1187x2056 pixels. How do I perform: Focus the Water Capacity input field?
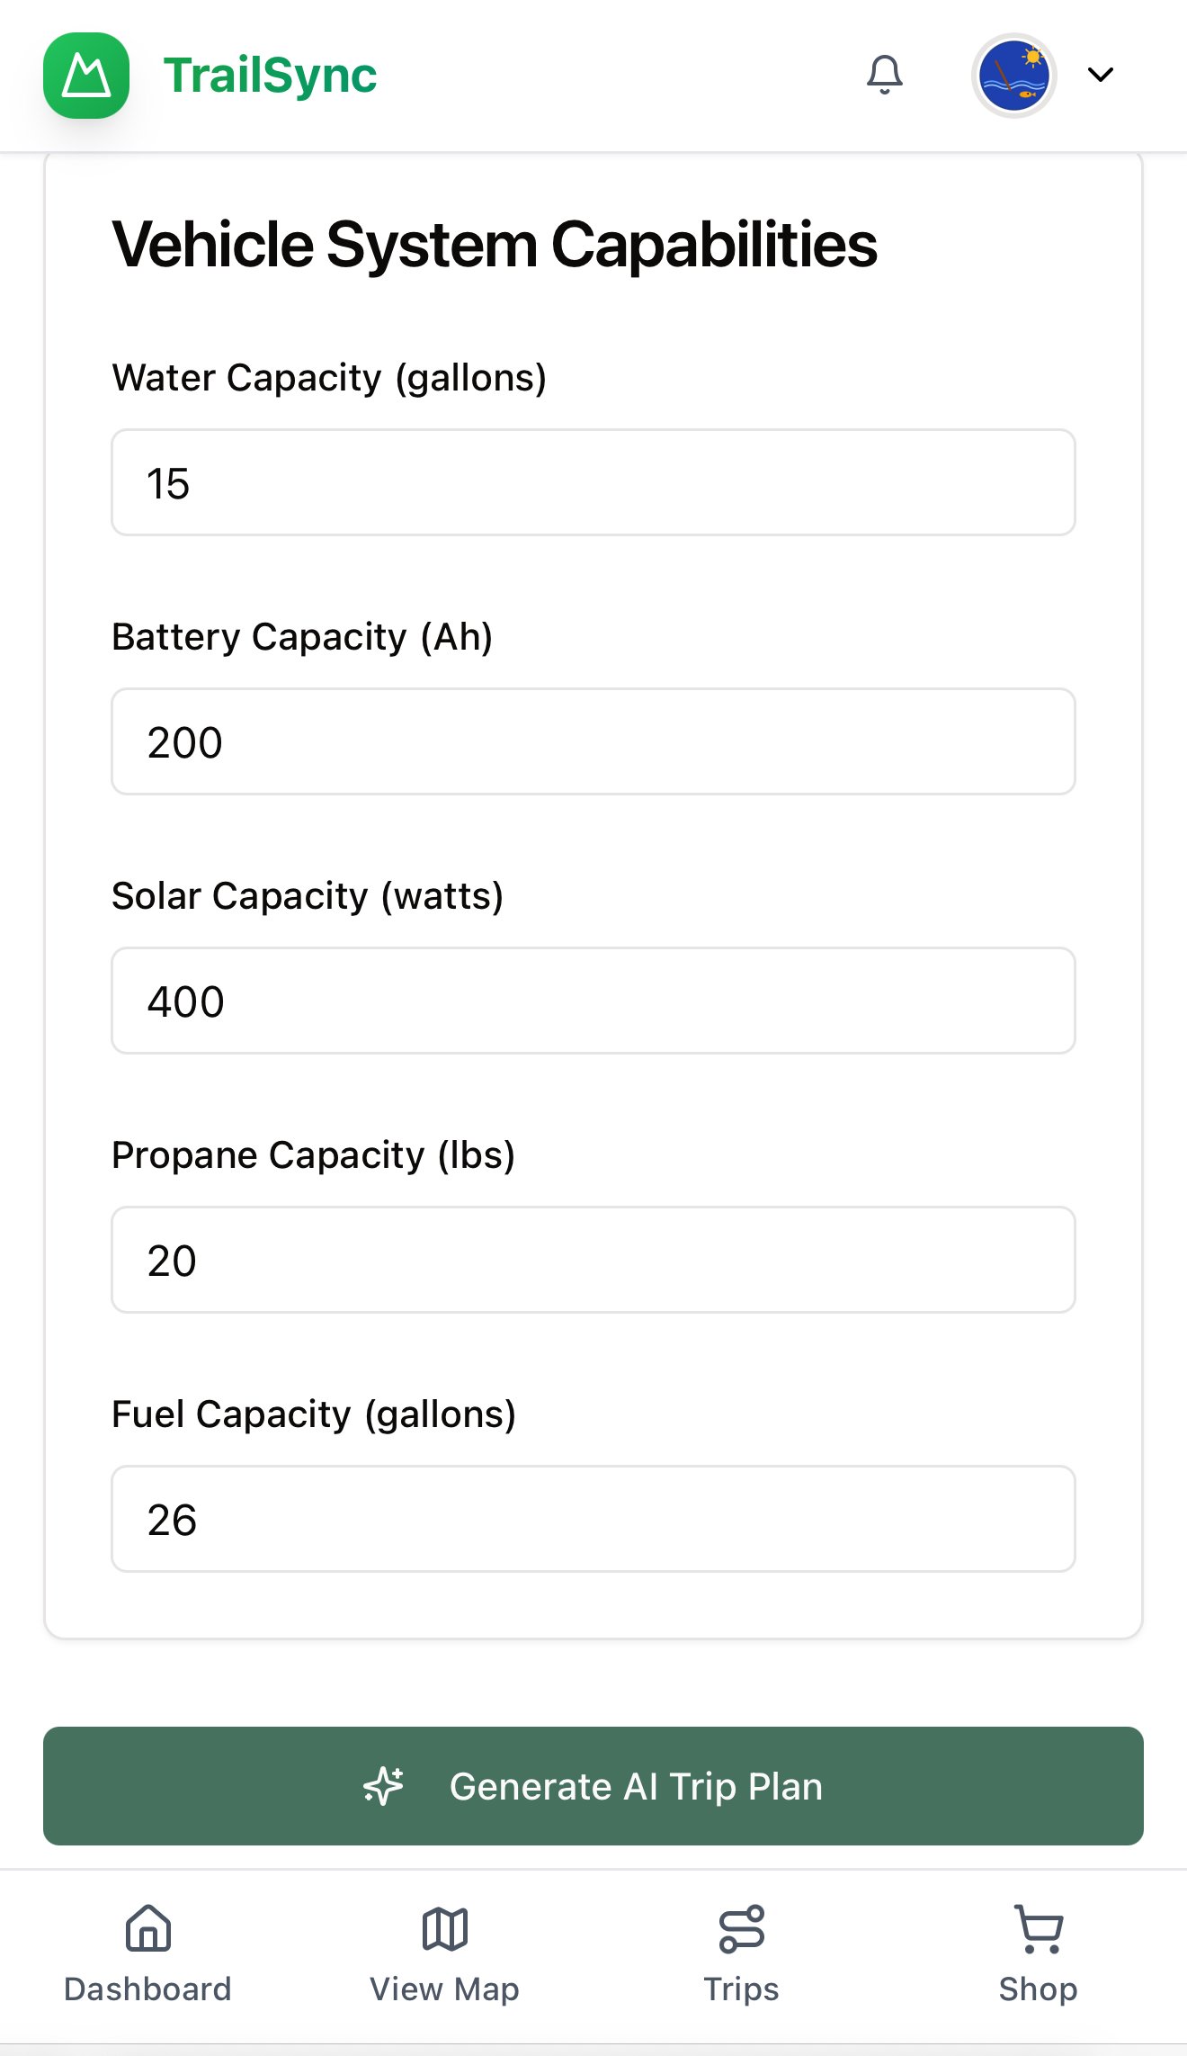click(593, 482)
